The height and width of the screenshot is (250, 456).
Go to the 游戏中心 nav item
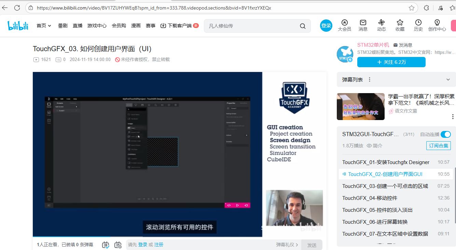tap(97, 26)
